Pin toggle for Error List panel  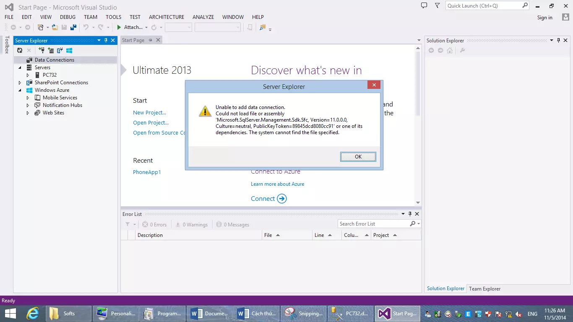[410, 214]
